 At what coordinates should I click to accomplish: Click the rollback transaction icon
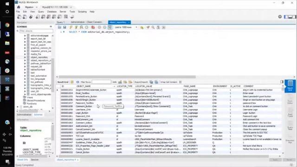click(104, 27)
